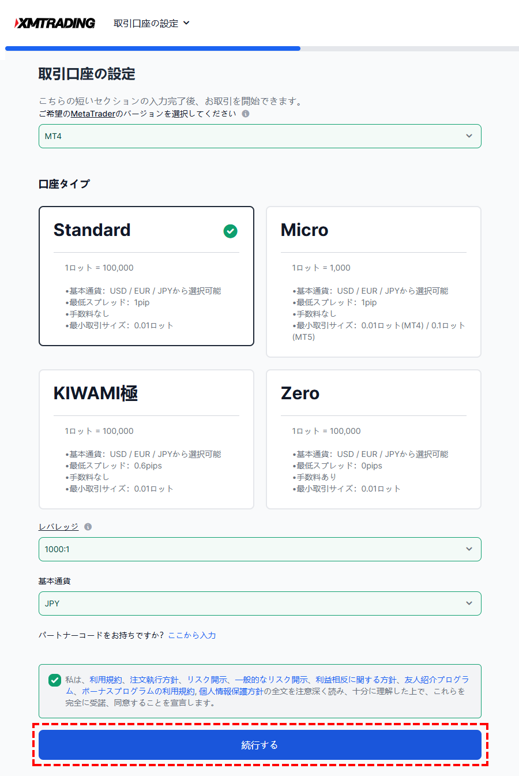Click the 基本通貨 field label

[x=54, y=581]
